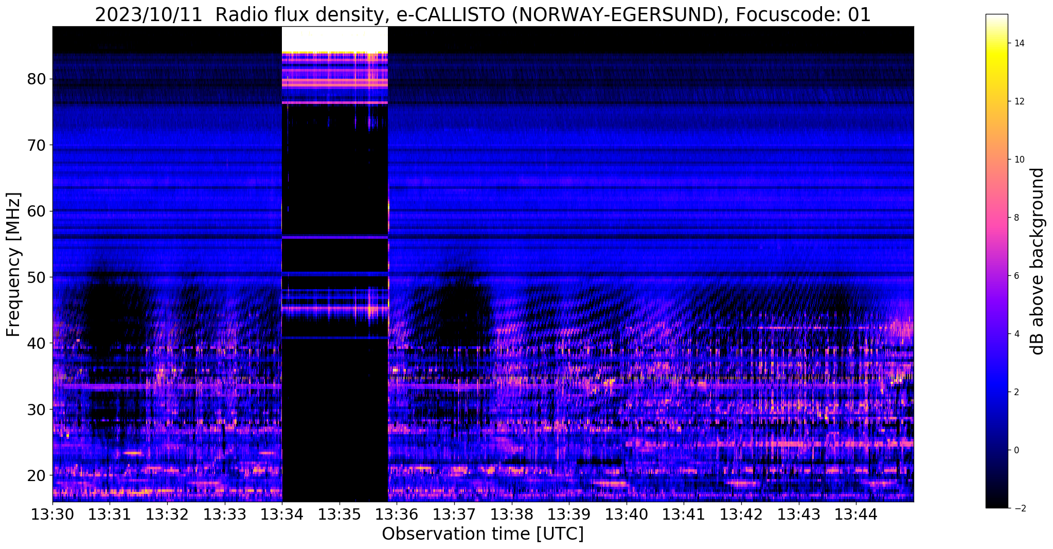Click the 80 MHz frequency tick label
The image size is (1053, 549).
pos(37,79)
